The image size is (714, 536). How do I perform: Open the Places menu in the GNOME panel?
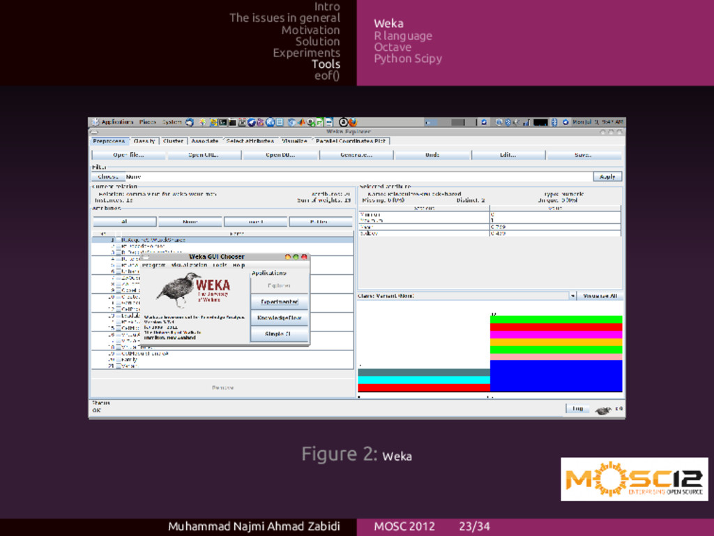click(148, 122)
